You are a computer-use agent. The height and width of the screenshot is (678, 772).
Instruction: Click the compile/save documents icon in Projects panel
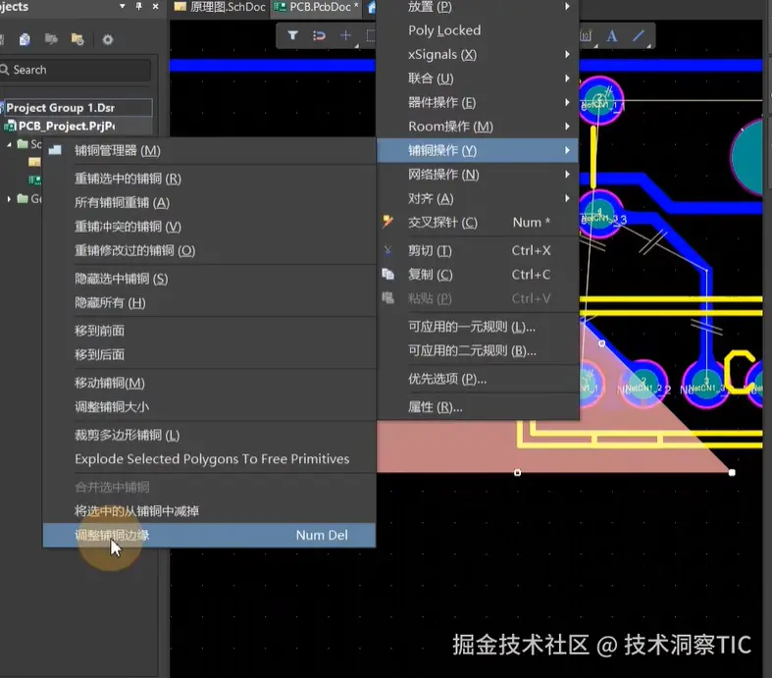coord(25,39)
